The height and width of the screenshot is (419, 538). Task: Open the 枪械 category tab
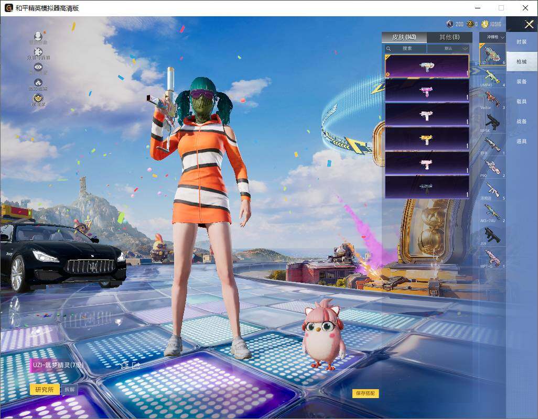[522, 62]
